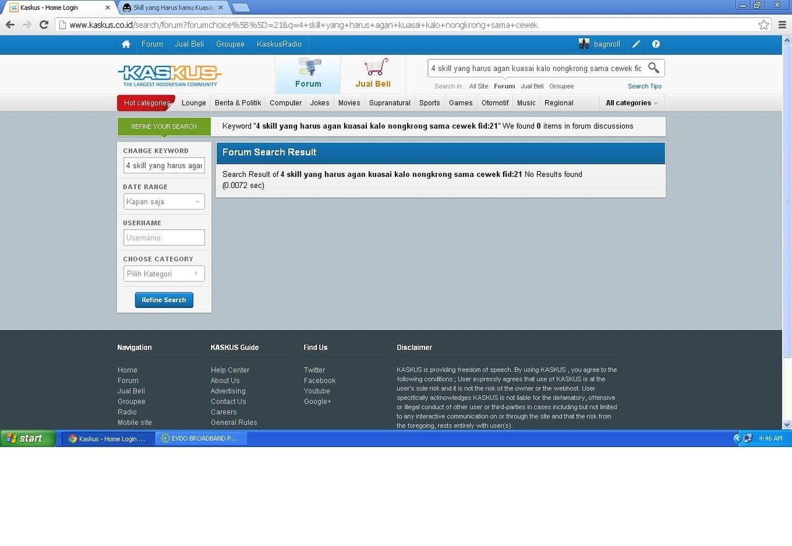792x546 pixels.
Task: Open the Windows start button
Action: point(28,438)
